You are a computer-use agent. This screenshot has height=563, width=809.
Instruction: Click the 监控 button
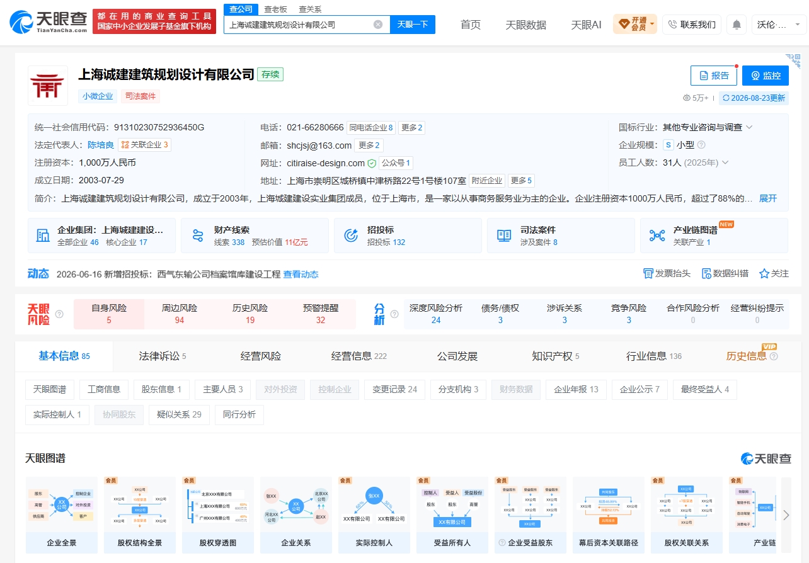pyautogui.click(x=766, y=76)
